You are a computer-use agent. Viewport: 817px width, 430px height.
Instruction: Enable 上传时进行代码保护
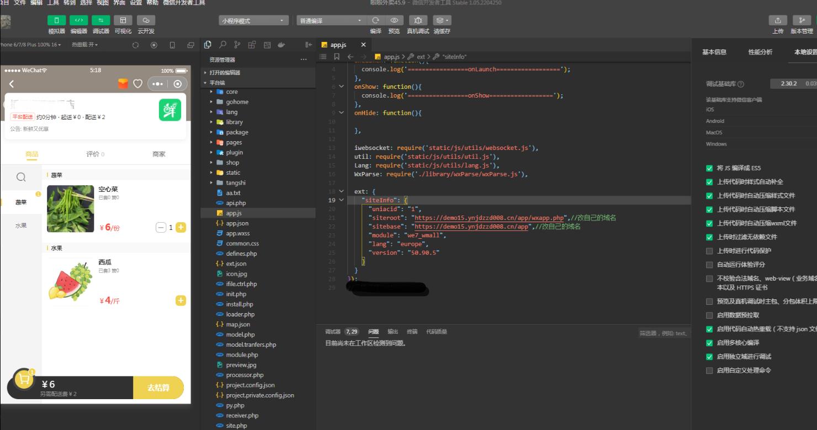(x=709, y=251)
